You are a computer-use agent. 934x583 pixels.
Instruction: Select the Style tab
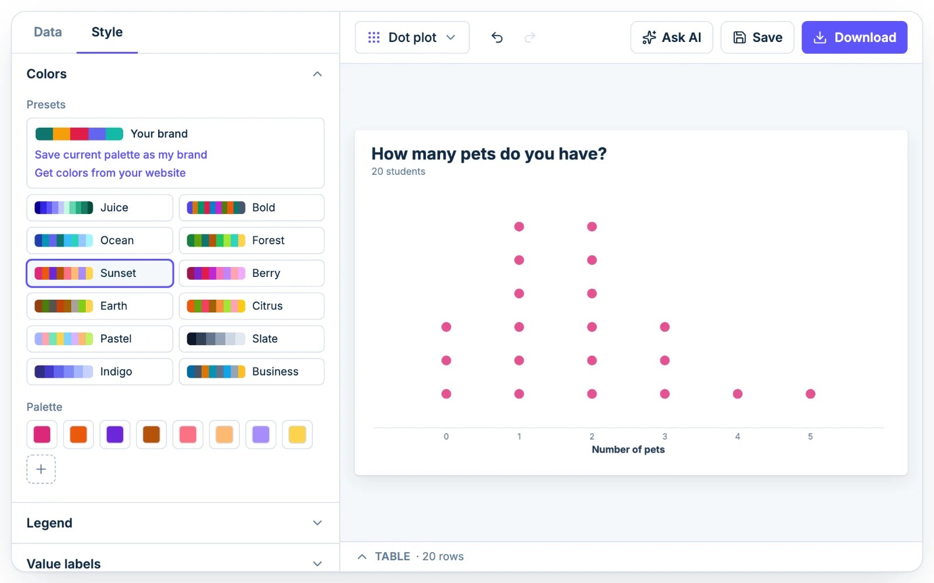pyautogui.click(x=107, y=32)
